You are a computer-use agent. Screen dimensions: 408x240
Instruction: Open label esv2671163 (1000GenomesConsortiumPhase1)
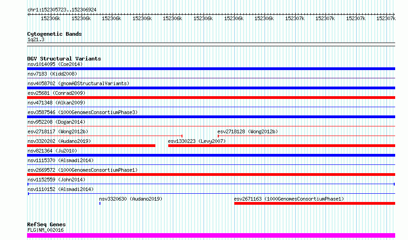pos(289,199)
